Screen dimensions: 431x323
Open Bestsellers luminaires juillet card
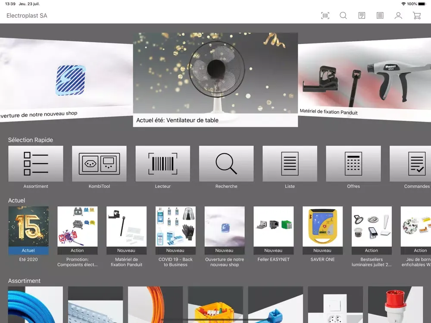[x=372, y=237]
